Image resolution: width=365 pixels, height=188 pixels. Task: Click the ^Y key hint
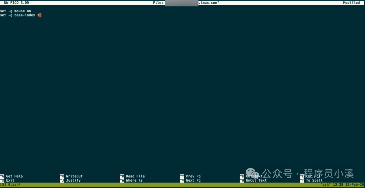pos(182,176)
